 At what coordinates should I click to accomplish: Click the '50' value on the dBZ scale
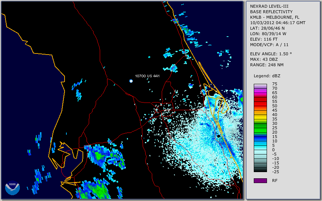[275, 106]
